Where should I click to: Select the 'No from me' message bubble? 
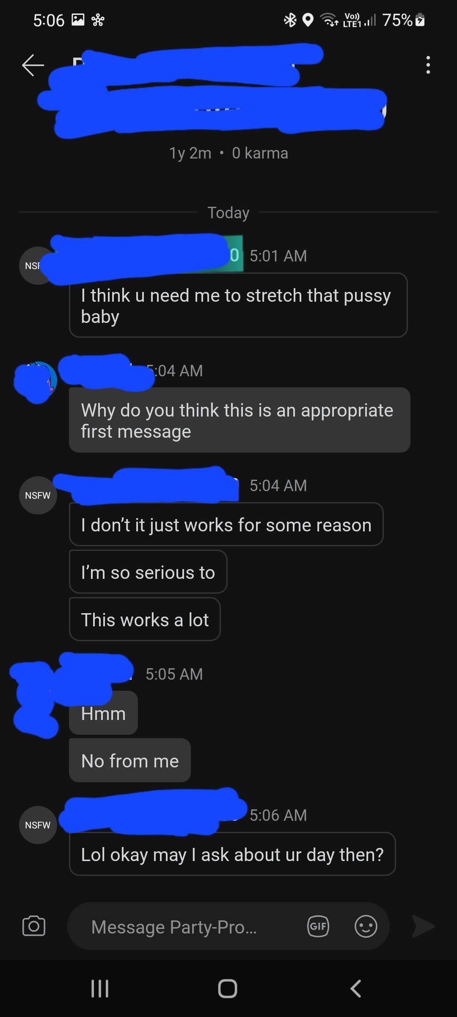click(x=130, y=761)
